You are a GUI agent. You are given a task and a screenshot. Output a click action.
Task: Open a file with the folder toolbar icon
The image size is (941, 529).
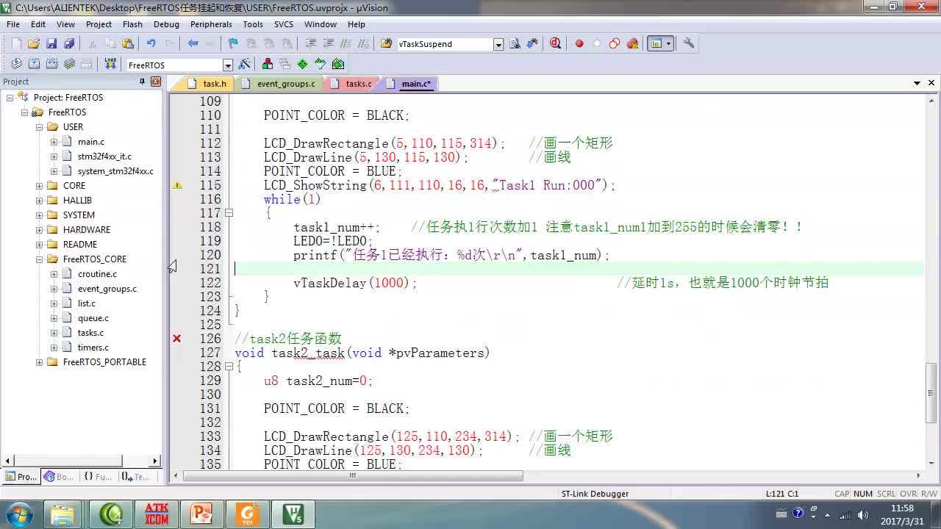coord(34,44)
